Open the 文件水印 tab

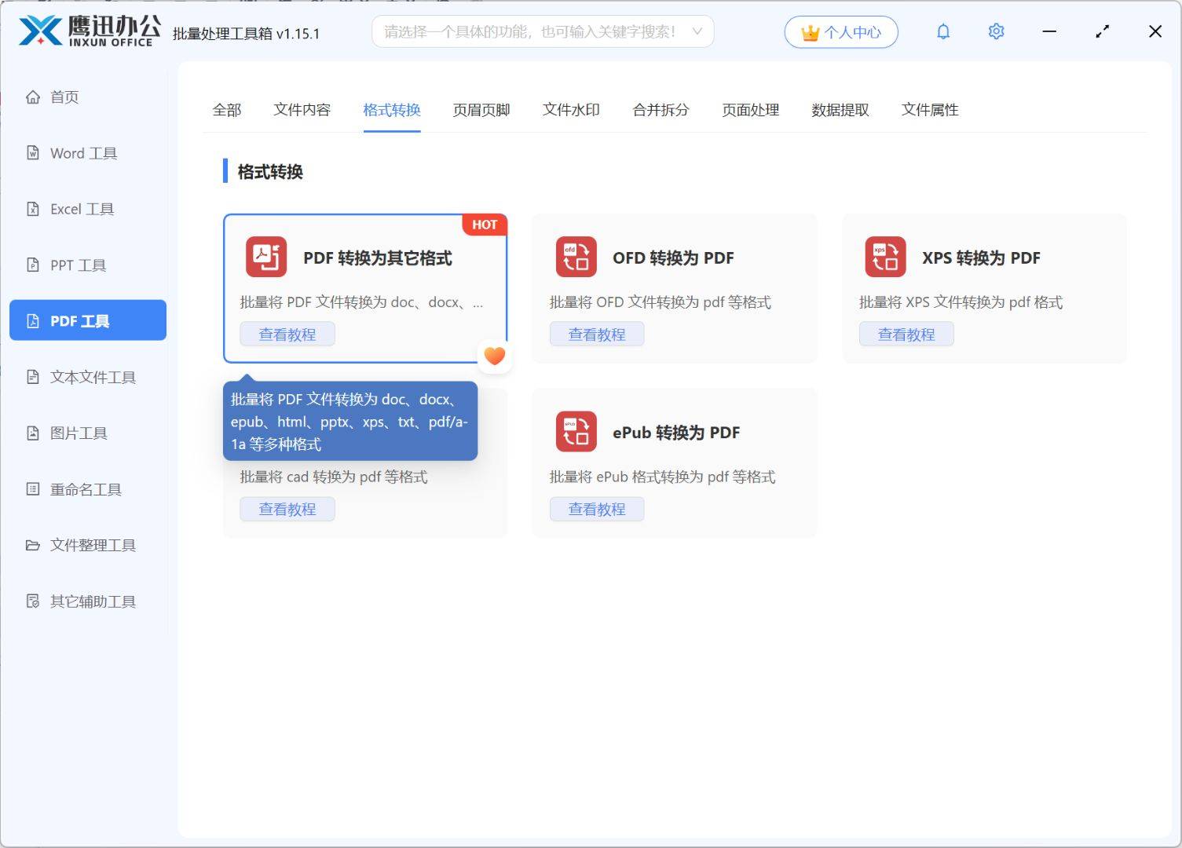571,110
